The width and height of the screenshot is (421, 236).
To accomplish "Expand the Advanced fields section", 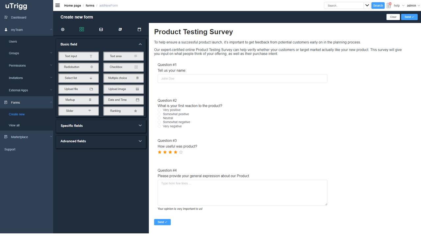I will [101, 141].
